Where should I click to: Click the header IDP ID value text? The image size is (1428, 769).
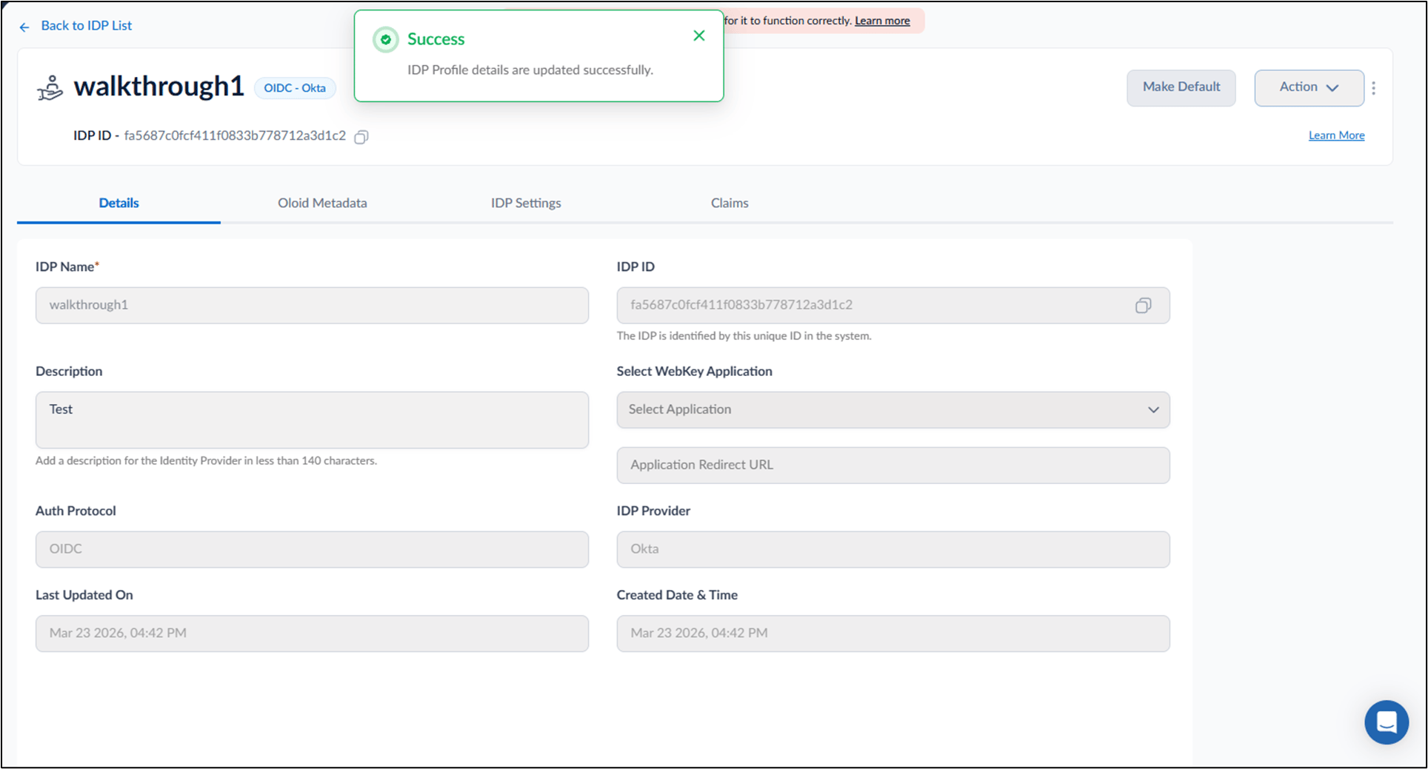tap(235, 135)
